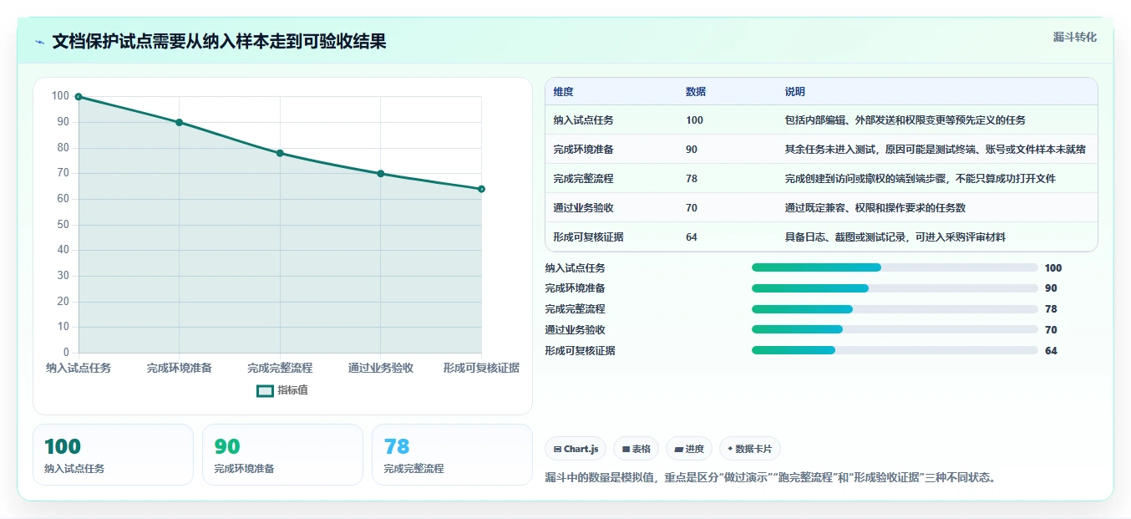Click the 通过业务验收 data point on chart
Screen dimensions: 1131x519
click(x=381, y=174)
